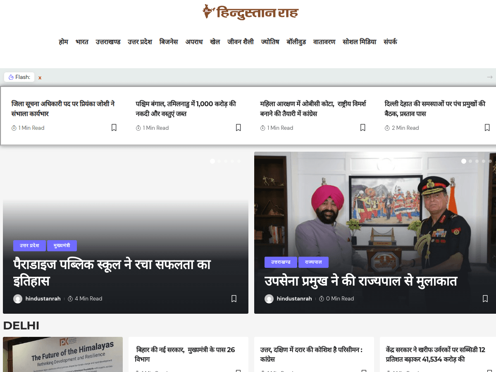Open The Future of the Himalayas thumbnail
This screenshot has height=372, width=496.
pos(63,354)
